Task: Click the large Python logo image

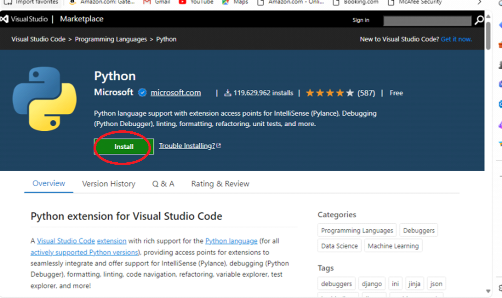Action: pyautogui.click(x=44, y=99)
